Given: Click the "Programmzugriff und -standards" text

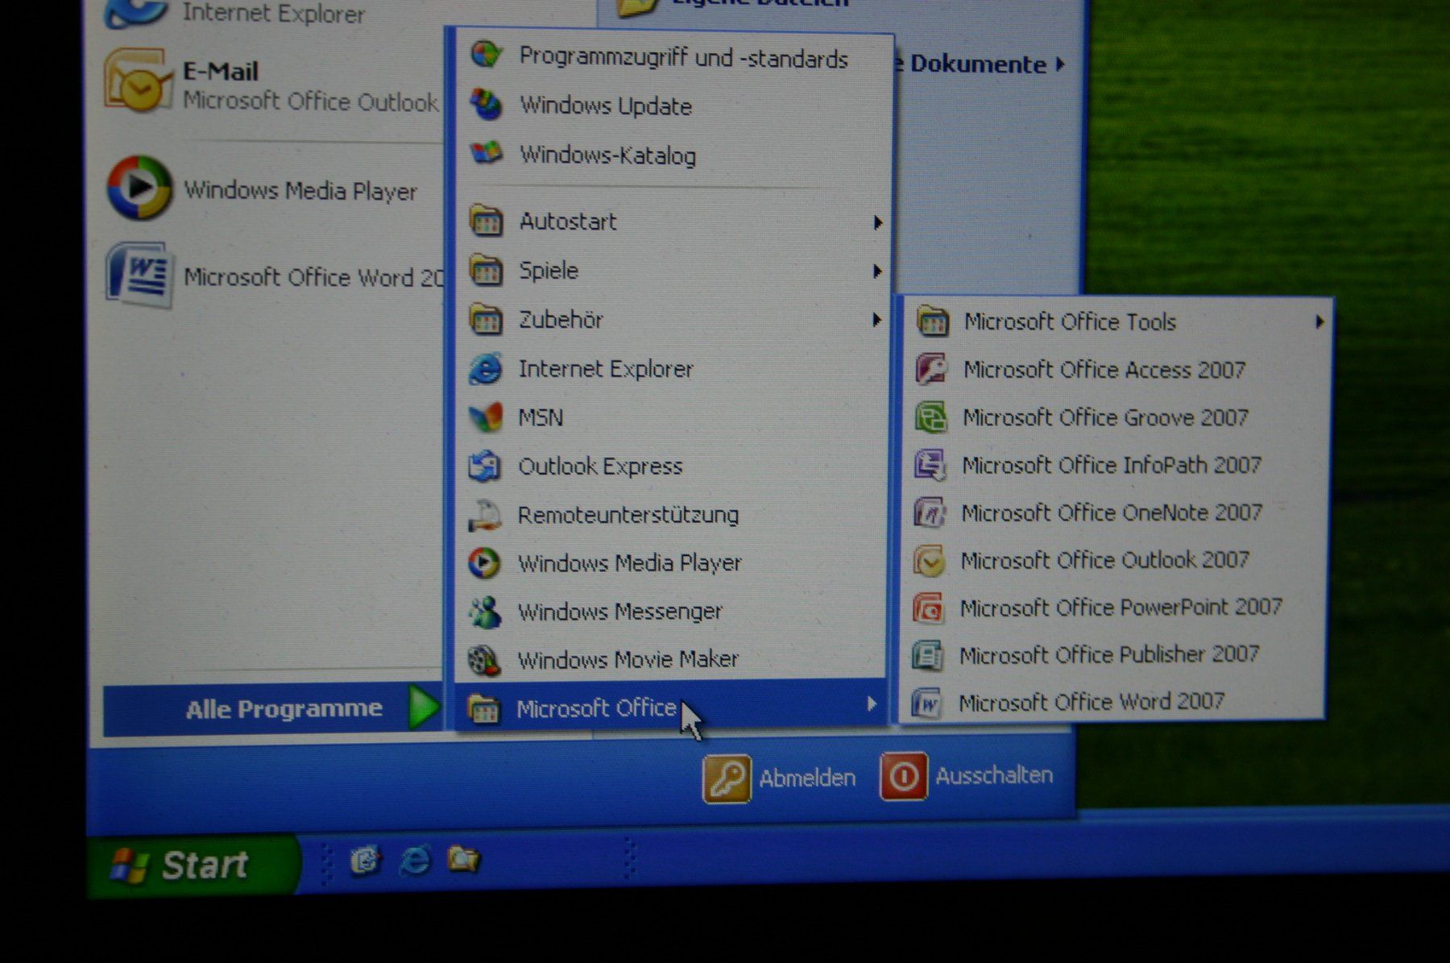Looking at the screenshot, I should [684, 57].
